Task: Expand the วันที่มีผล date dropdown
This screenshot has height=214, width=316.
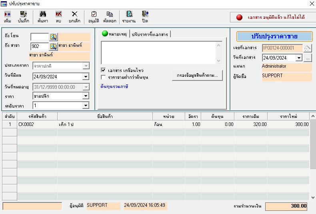Action: pyautogui.click(x=86, y=77)
